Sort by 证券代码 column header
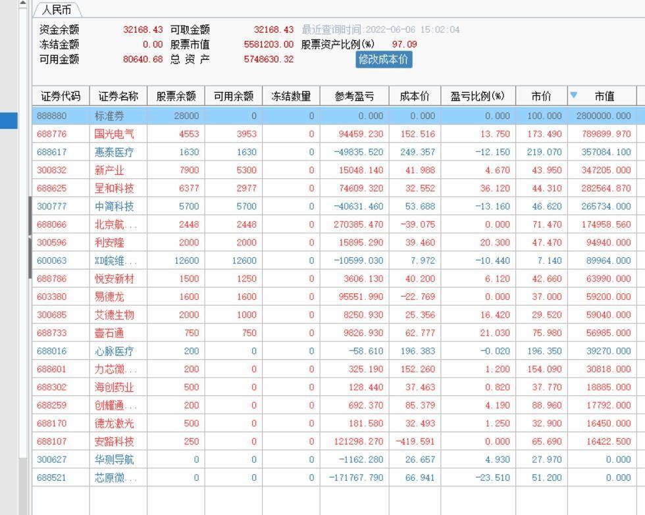Viewport: 645px width, 515px height. pyautogui.click(x=61, y=96)
